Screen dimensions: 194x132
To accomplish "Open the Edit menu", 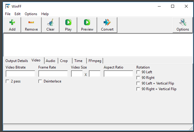I will pyautogui.click(x=18, y=14).
